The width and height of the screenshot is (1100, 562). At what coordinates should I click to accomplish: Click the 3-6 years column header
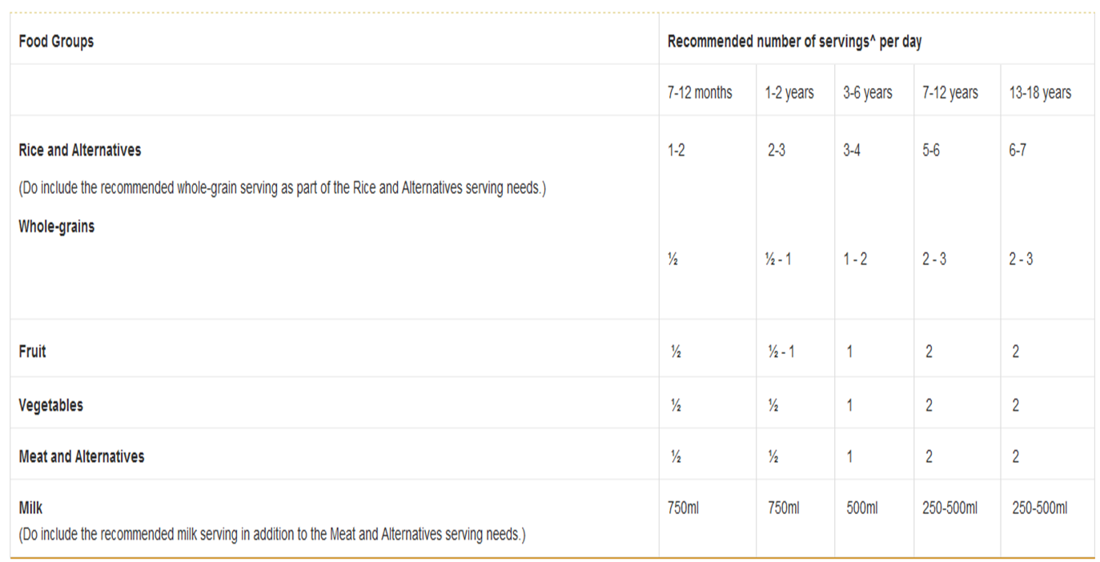coord(867,93)
